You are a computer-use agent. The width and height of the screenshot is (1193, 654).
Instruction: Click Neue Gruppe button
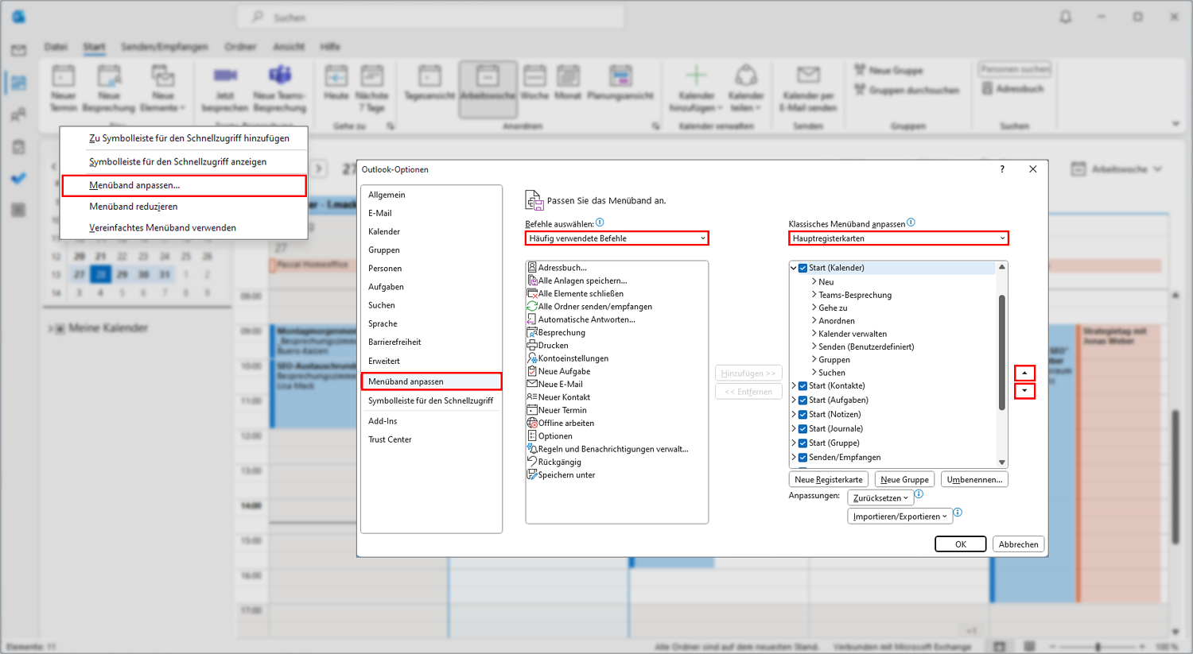pos(904,480)
